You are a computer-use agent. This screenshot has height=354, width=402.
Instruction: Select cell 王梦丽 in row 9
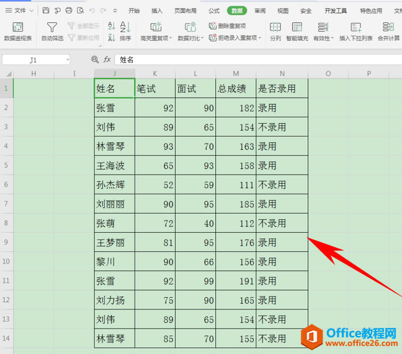point(115,242)
